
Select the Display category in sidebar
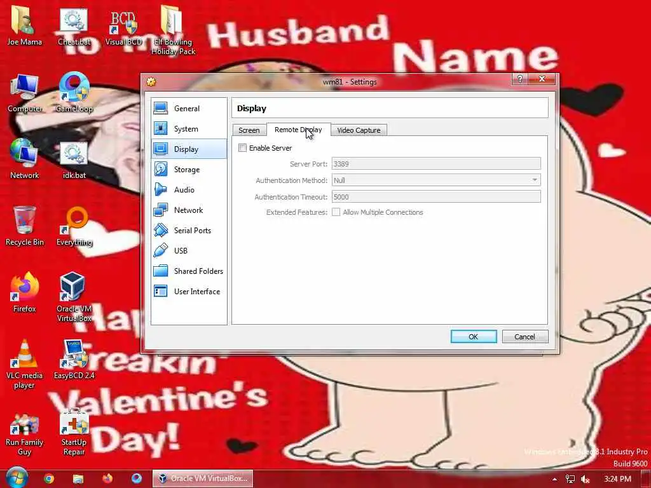click(189, 149)
